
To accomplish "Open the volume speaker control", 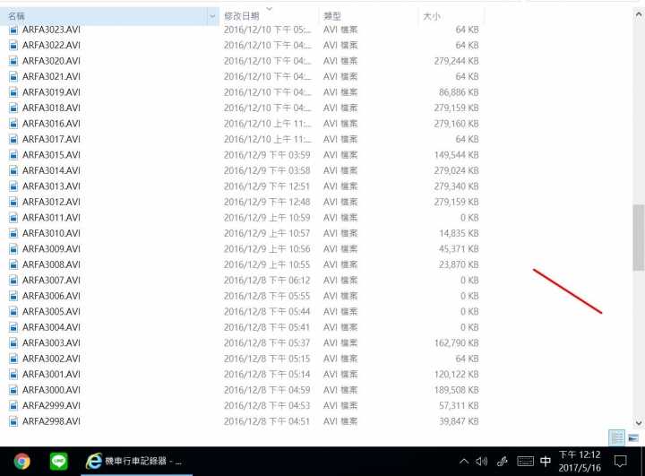I will pos(481,461).
